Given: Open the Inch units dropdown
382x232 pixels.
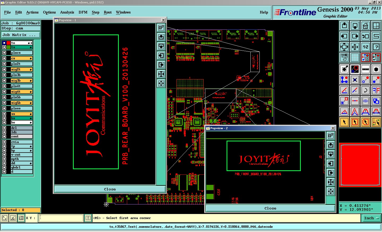Looking at the screenshot, I should [x=371, y=218].
